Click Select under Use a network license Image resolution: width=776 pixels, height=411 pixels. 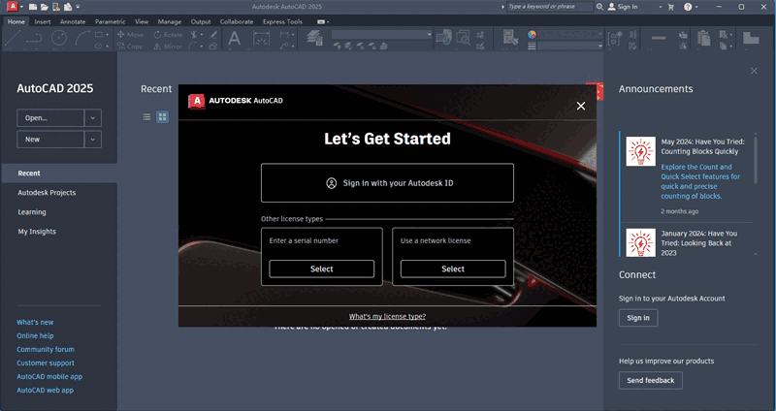point(453,269)
